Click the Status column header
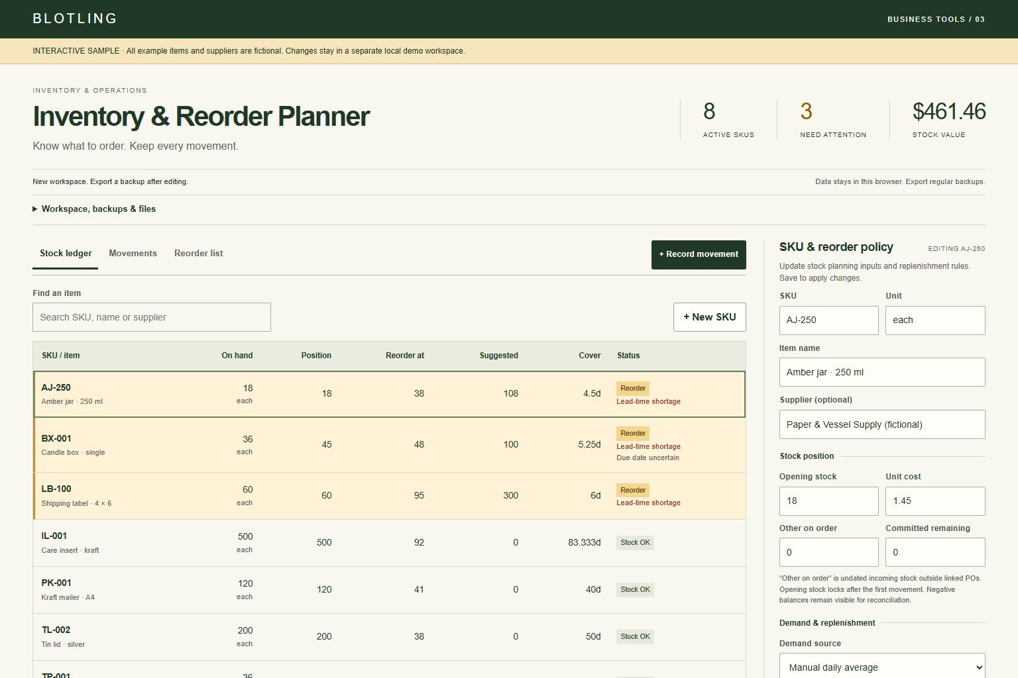The height and width of the screenshot is (678, 1018). [628, 356]
